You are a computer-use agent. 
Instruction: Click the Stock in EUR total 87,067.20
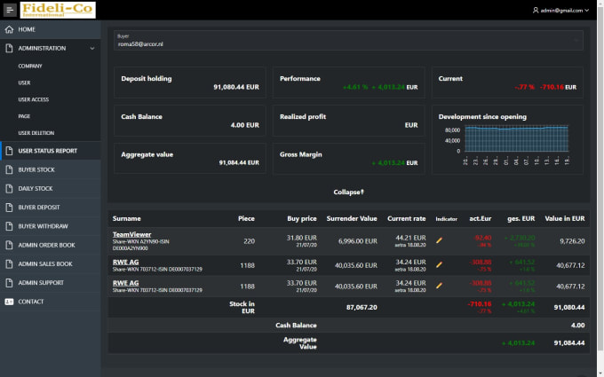(x=362, y=308)
